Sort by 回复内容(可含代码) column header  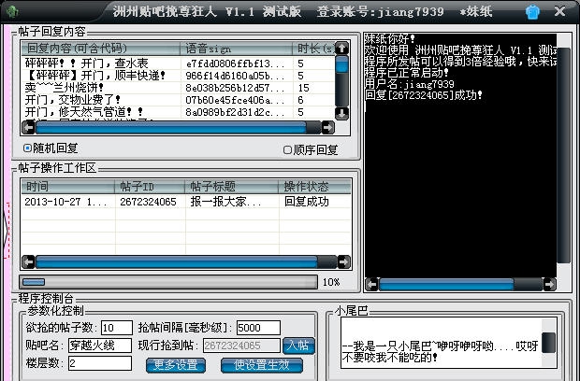click(x=101, y=49)
